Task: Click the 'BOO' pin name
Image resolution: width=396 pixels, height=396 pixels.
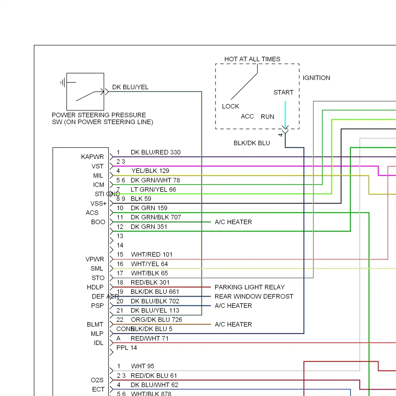Action: coord(98,222)
